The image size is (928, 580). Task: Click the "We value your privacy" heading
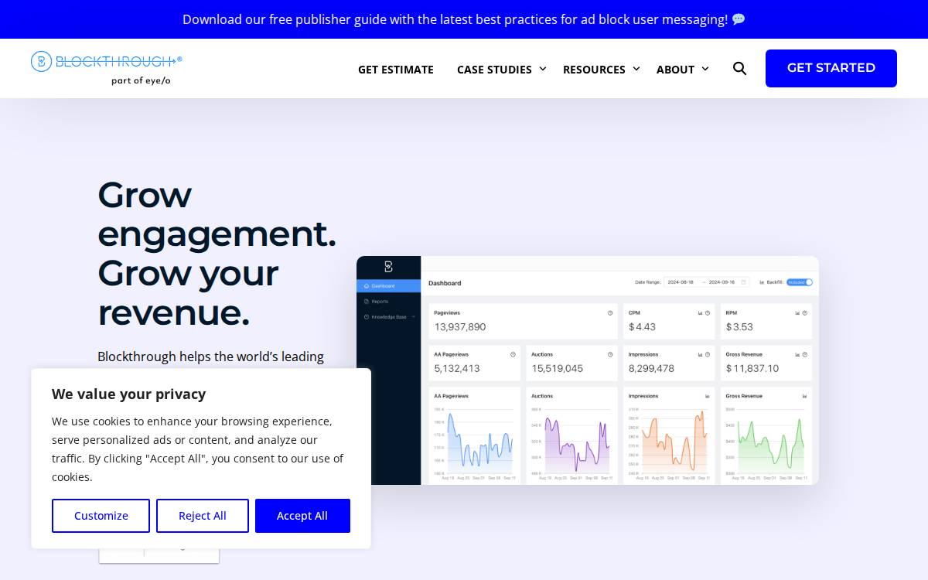tap(128, 394)
